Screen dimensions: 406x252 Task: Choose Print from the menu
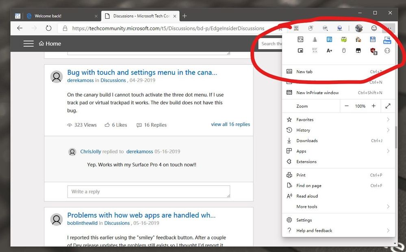[339, 175]
